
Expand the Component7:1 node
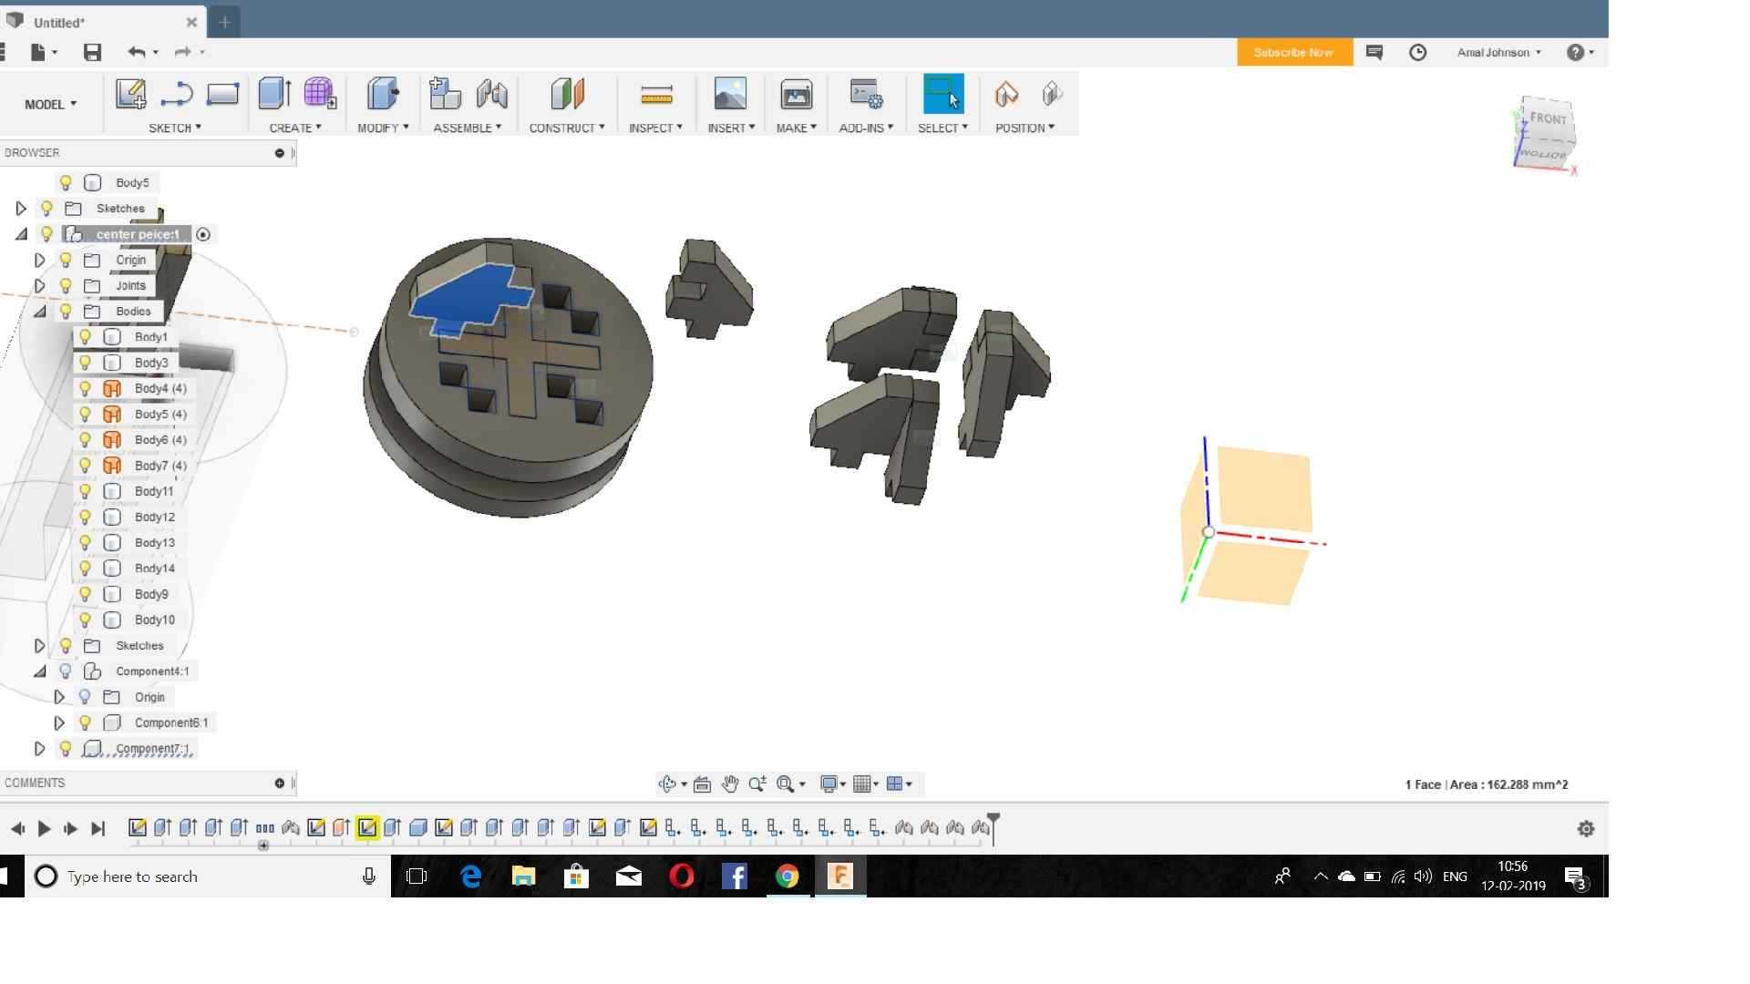click(39, 748)
